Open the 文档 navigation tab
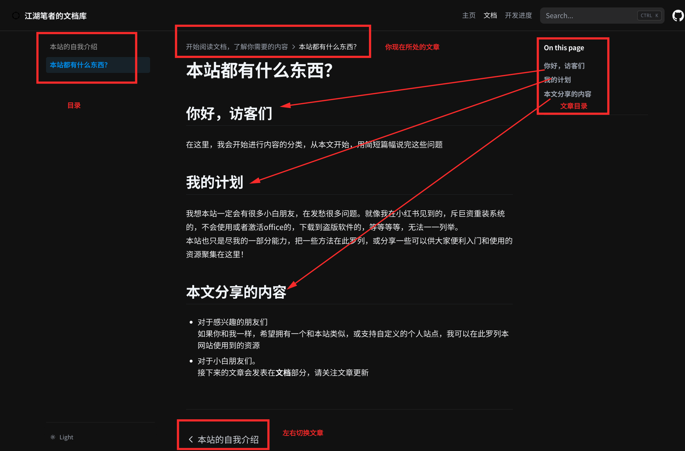 click(x=490, y=16)
